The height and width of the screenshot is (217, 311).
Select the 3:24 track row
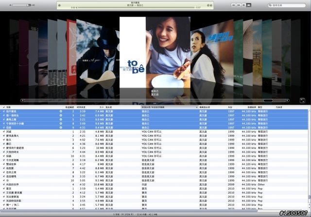click(154, 197)
